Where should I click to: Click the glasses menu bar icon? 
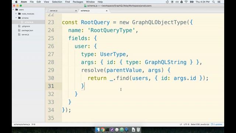(177, 2)
